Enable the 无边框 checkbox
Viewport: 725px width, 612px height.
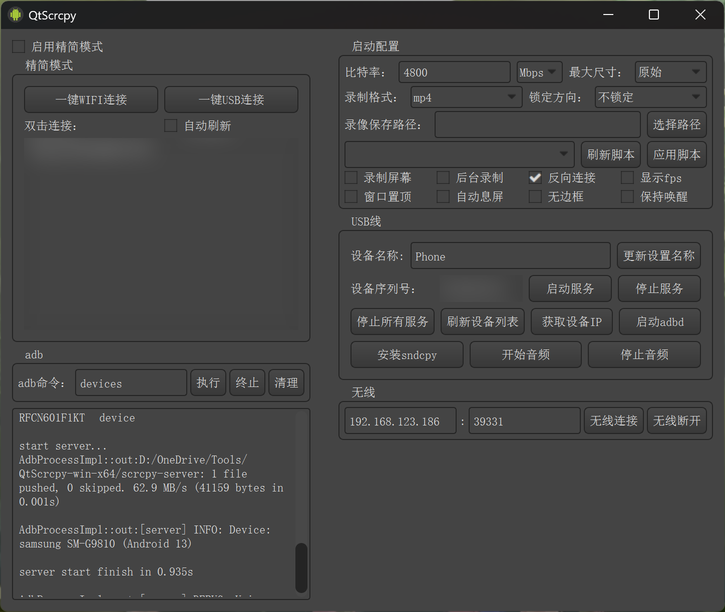(x=535, y=196)
